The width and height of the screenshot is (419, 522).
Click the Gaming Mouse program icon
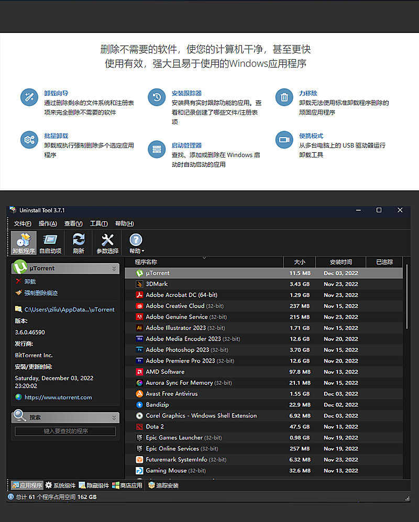[x=139, y=471]
